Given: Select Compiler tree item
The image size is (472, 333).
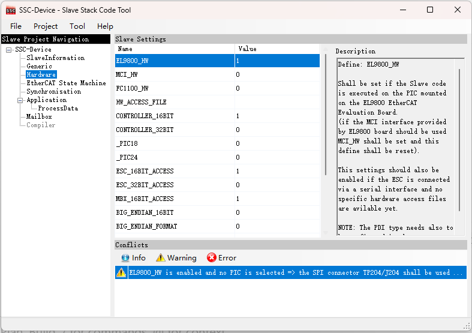Looking at the screenshot, I should pyautogui.click(x=41, y=125).
